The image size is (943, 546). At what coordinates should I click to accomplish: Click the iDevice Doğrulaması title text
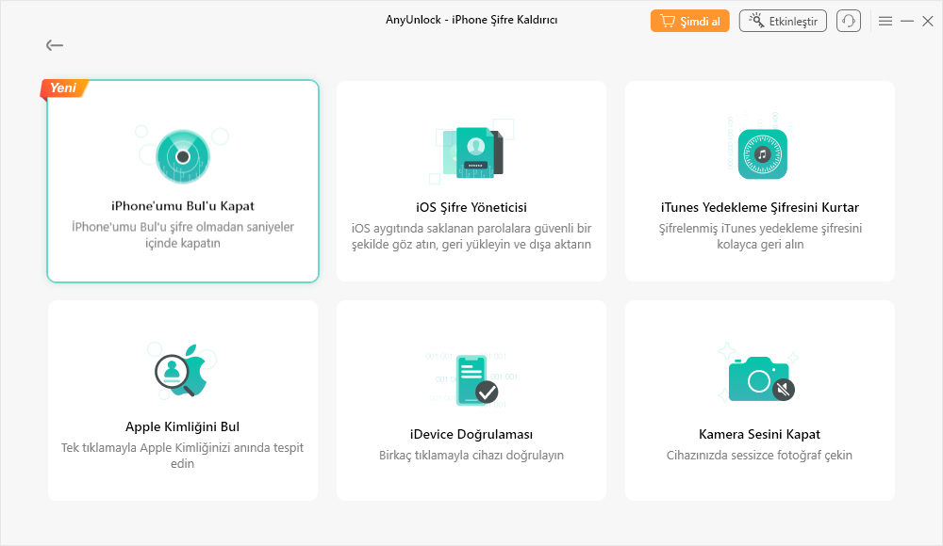click(x=471, y=434)
